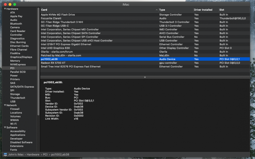Select Extensions under Software
The height and width of the screenshot is (159, 255).
(x=17, y=146)
